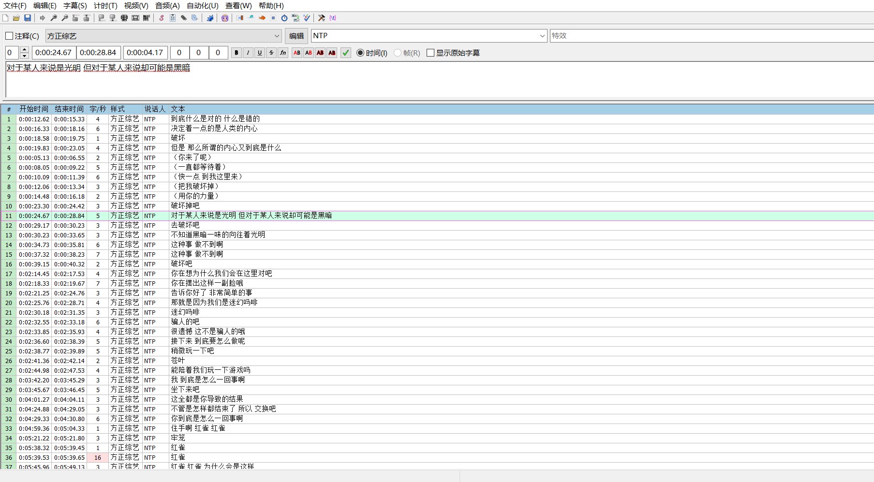Viewport: 874px width, 482px height.
Task: Open the Translation Assistant fish icon
Action: tap(262, 18)
